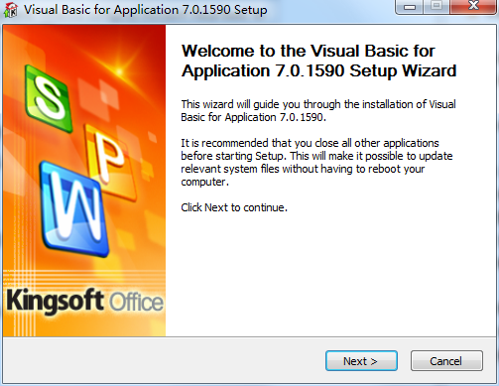Click the gray footer panel left of Next
The image size is (499, 386).
162,360
